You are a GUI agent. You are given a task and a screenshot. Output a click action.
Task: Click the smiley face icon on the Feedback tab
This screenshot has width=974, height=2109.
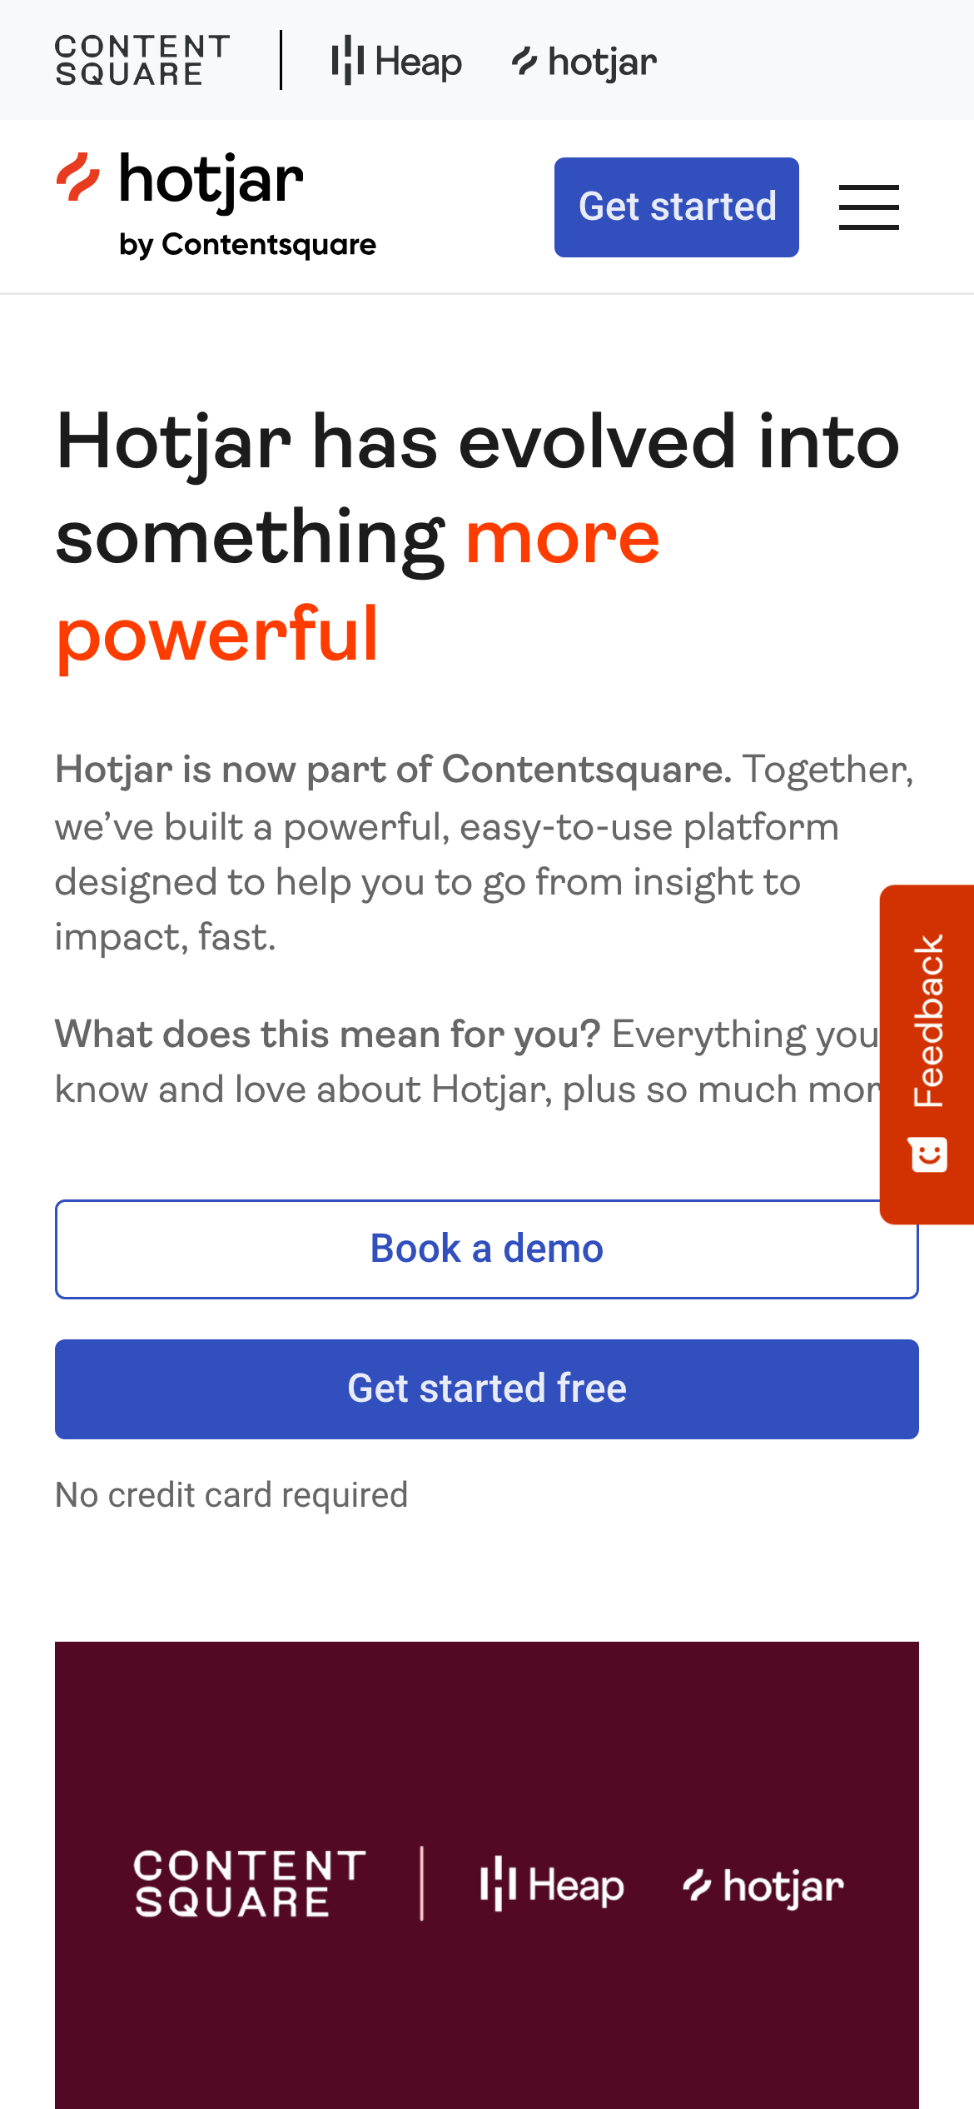pyautogui.click(x=929, y=1155)
